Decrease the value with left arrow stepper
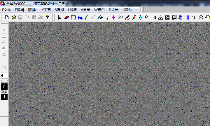The width and height of the screenshot is (210, 126). (x=2, y=80)
